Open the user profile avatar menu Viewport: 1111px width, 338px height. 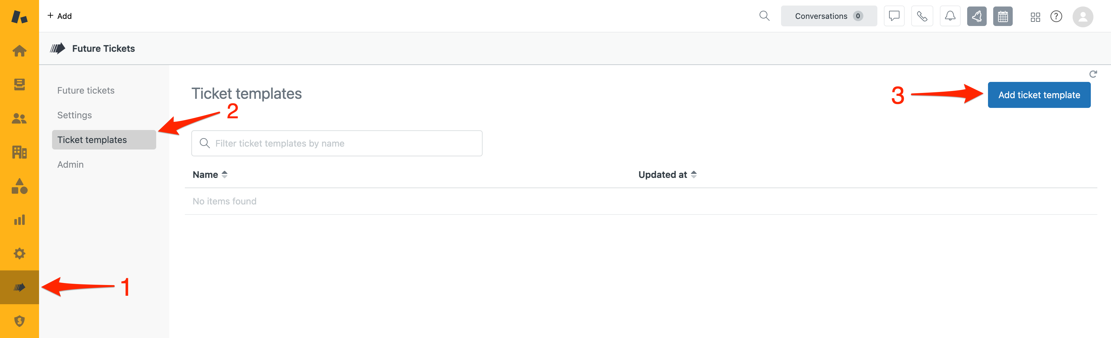coord(1083,17)
